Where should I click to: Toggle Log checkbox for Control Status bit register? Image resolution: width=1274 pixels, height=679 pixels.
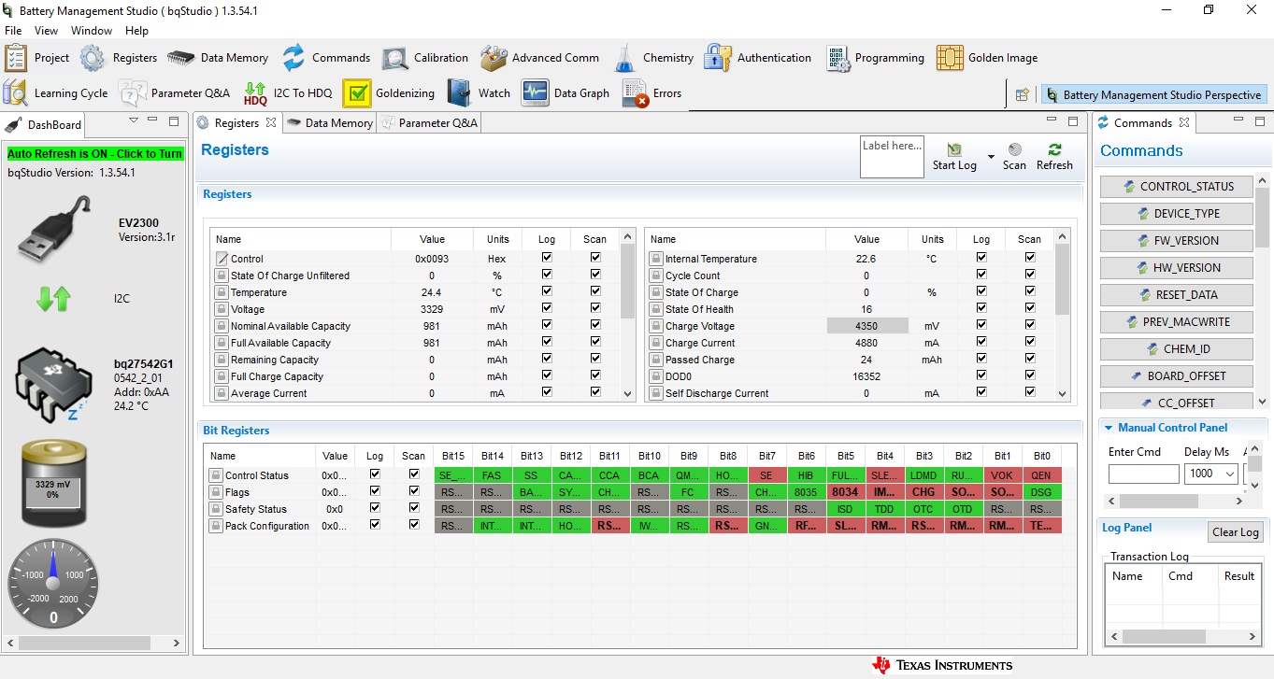[x=375, y=474]
